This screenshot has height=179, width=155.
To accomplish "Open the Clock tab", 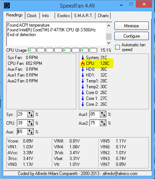I will pyautogui.click(x=32, y=16).
